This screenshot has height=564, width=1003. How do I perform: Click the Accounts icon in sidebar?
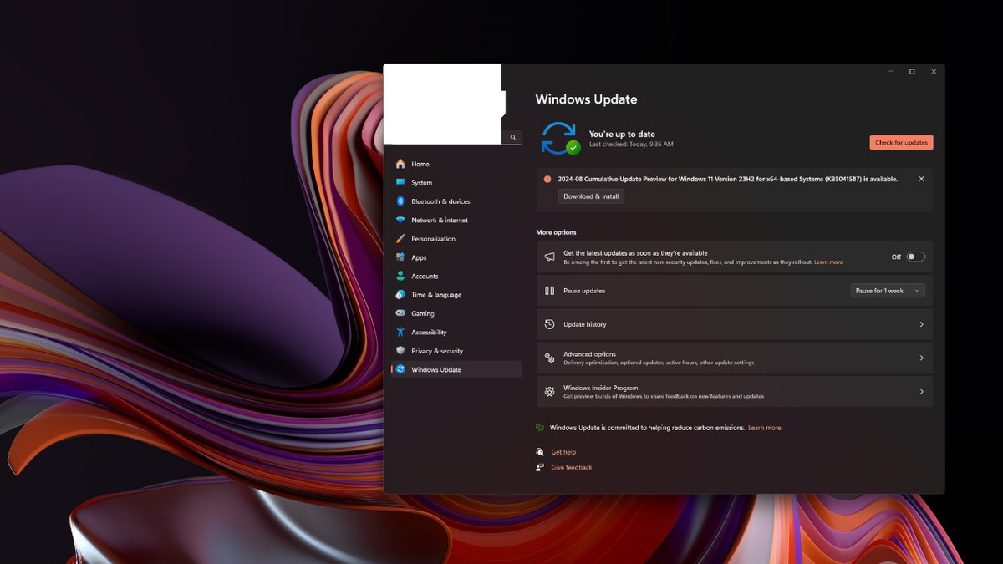coord(402,276)
